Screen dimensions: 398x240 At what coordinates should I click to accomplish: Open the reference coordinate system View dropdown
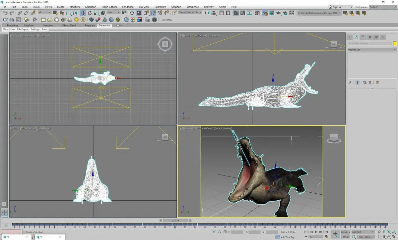pos(113,13)
